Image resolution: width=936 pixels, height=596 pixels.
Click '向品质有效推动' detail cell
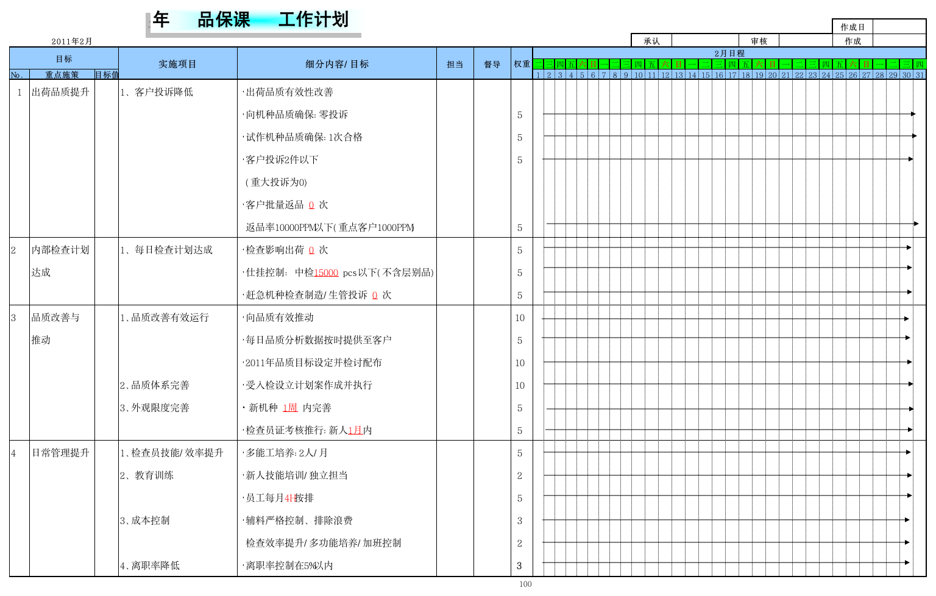pyautogui.click(x=278, y=318)
